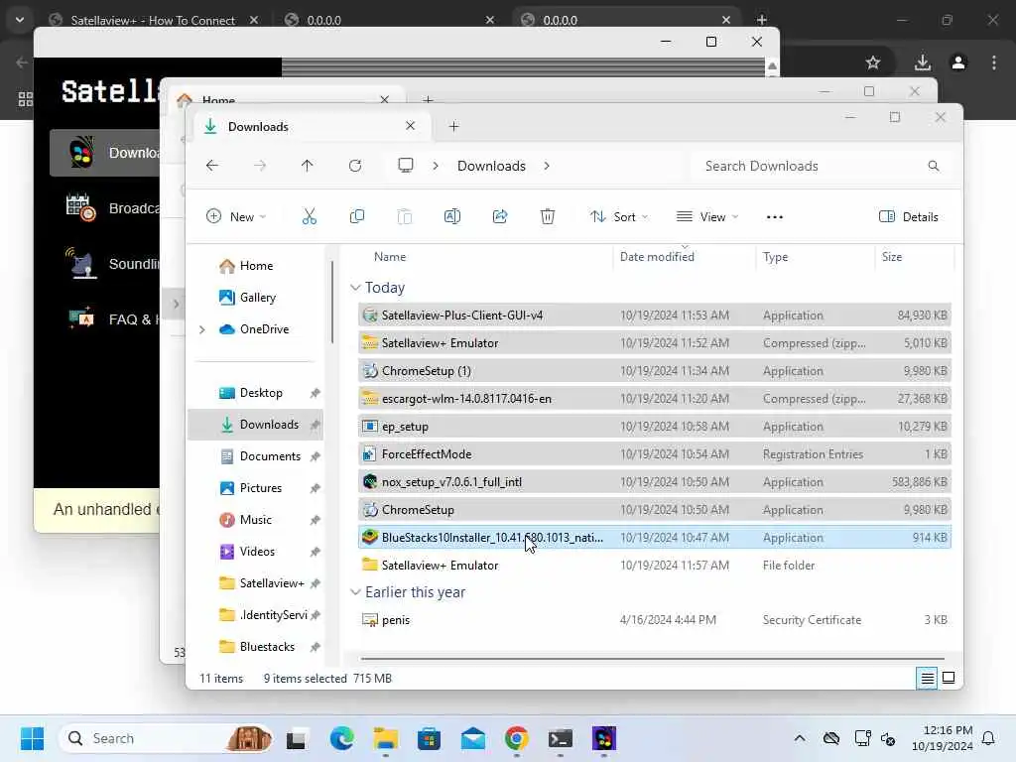
Task: Refresh the Downloads folder
Action: [x=355, y=166]
